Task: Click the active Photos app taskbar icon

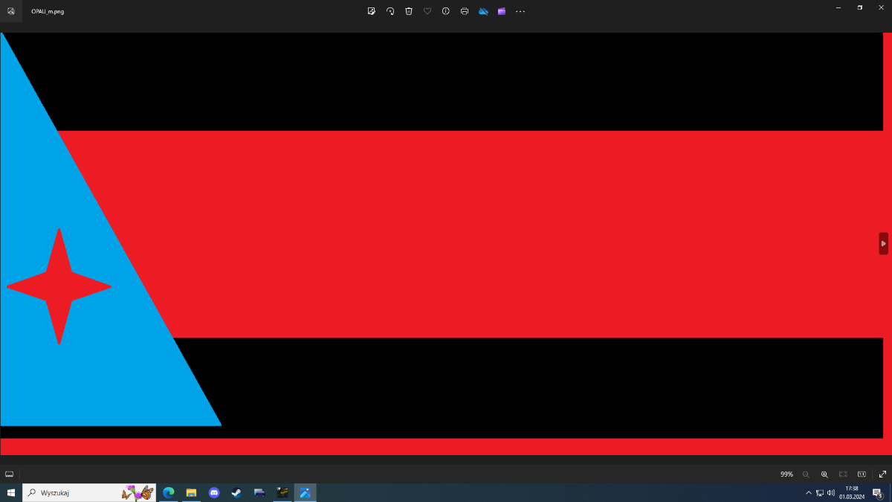Action: point(305,492)
